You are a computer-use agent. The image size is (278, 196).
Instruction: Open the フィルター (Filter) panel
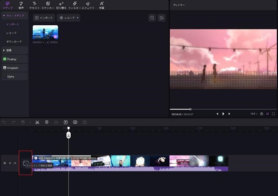click(75, 5)
